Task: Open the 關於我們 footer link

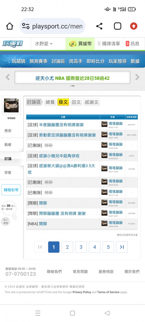Action: tap(132, 272)
